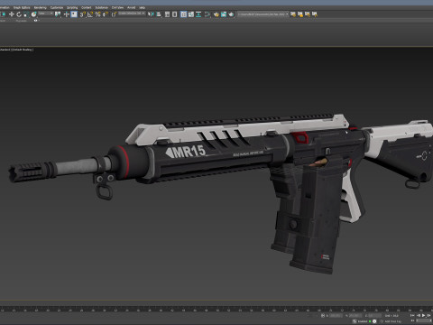
Task: Click the X coordinate field
Action: tap(336, 316)
